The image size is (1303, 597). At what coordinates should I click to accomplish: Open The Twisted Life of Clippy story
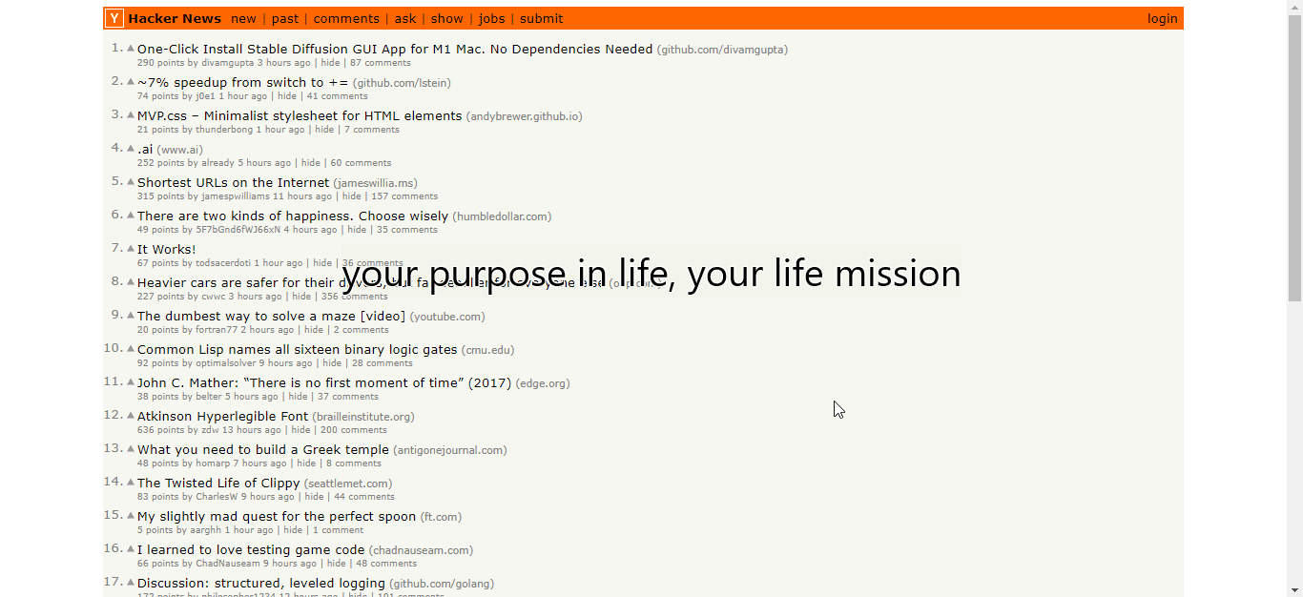[218, 483]
